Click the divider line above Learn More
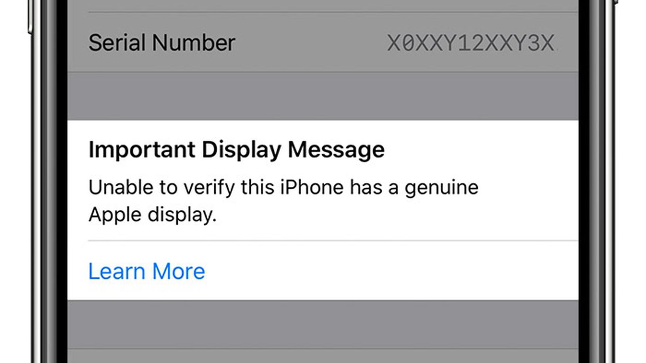Screen dimensions: 646x363 (x=333, y=241)
